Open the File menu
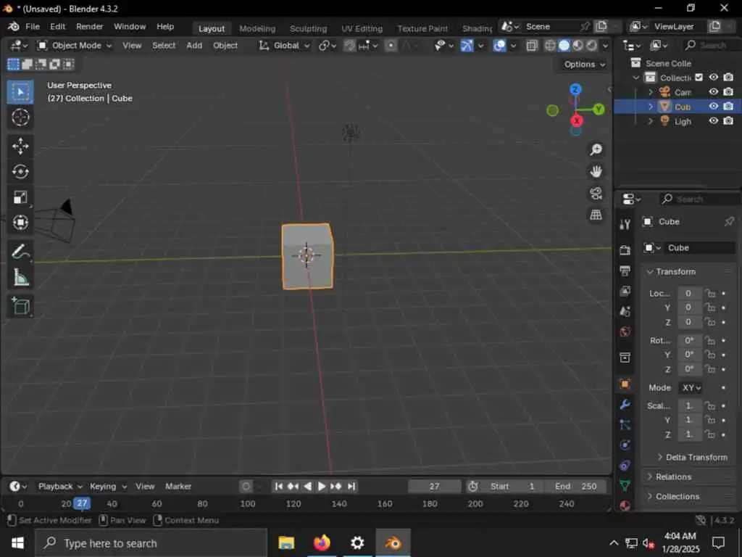The image size is (742, 557). (x=32, y=27)
